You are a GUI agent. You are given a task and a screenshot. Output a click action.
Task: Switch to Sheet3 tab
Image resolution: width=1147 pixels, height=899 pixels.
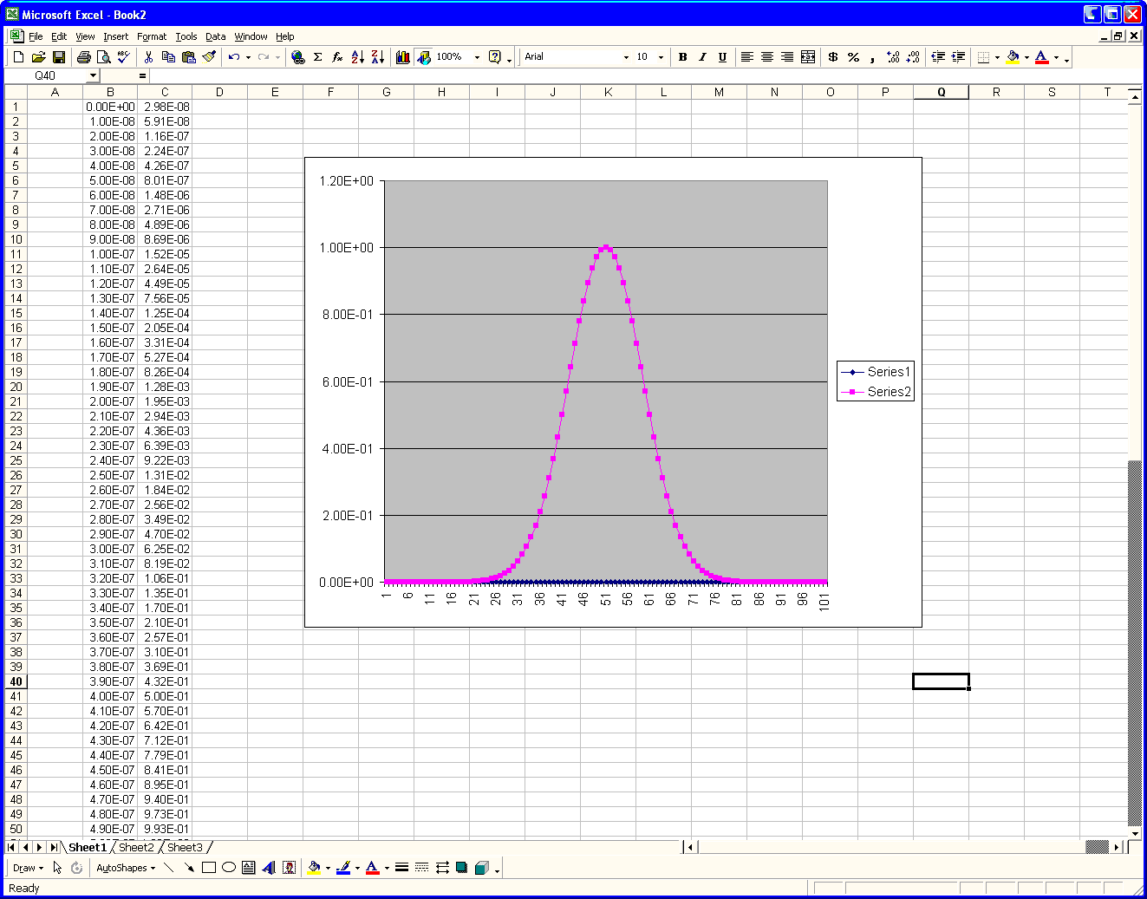pos(185,847)
